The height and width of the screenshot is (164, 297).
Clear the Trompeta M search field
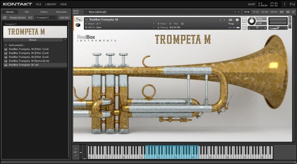point(56,18)
